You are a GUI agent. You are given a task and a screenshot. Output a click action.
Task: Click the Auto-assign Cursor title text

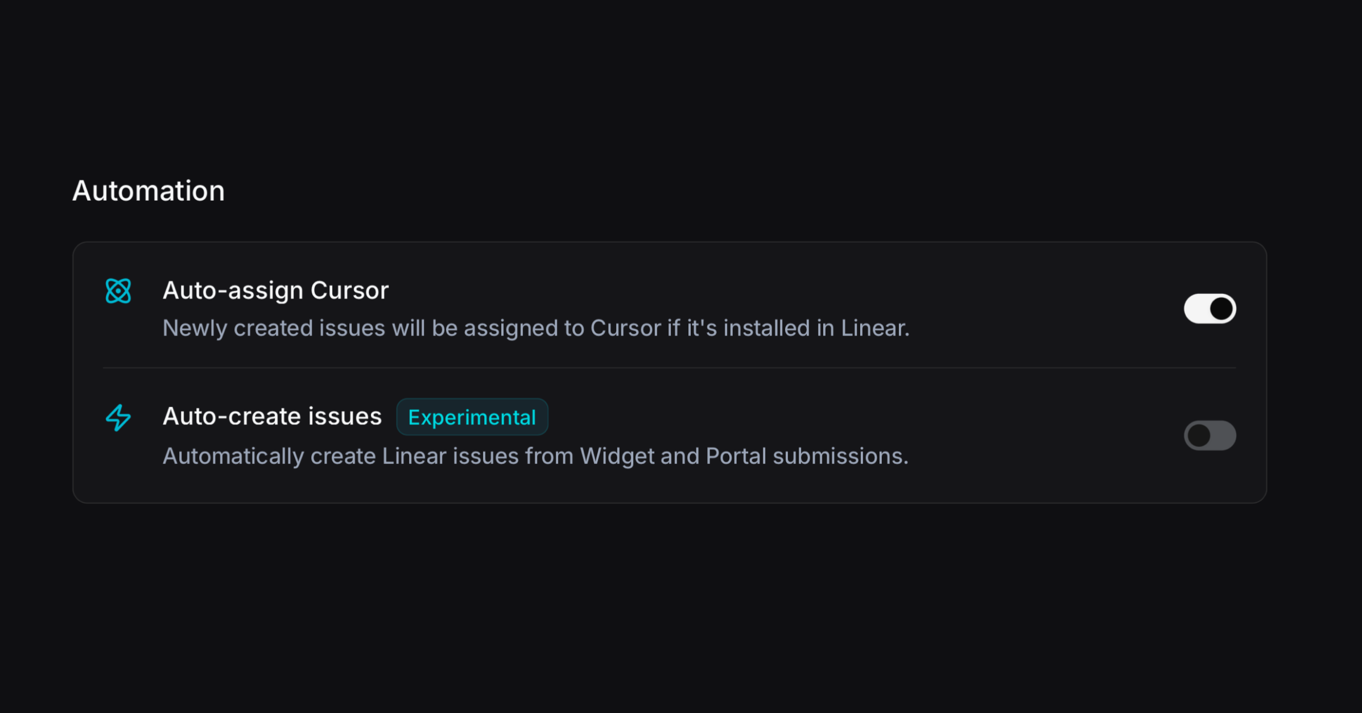[275, 291]
